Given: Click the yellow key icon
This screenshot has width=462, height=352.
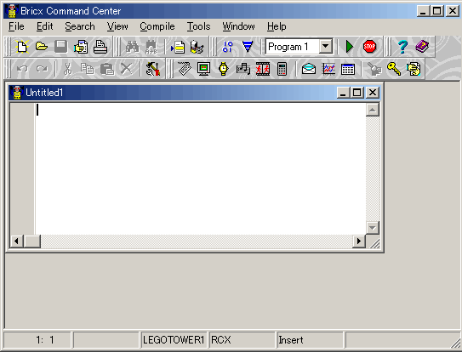Looking at the screenshot, I should tap(394, 69).
